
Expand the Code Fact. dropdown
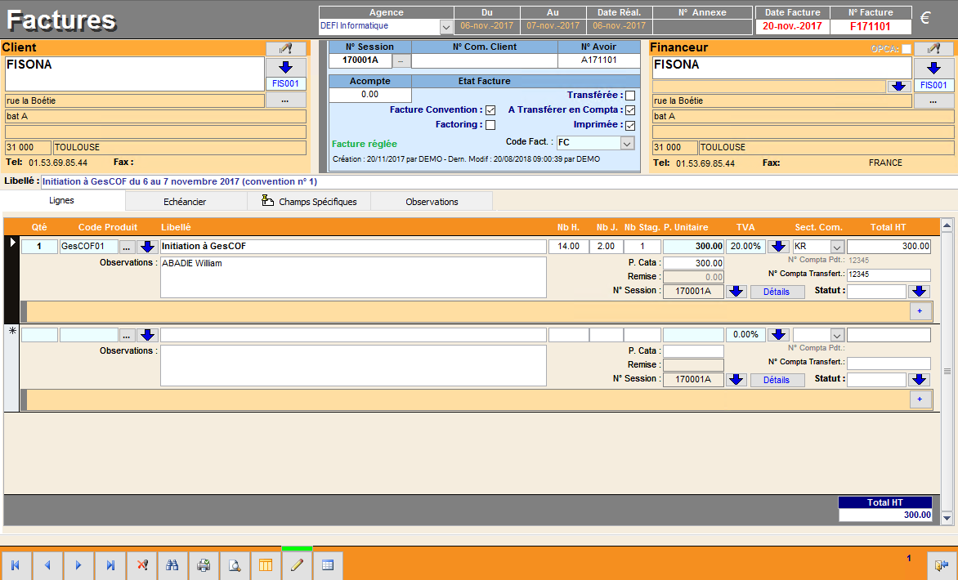coord(627,143)
